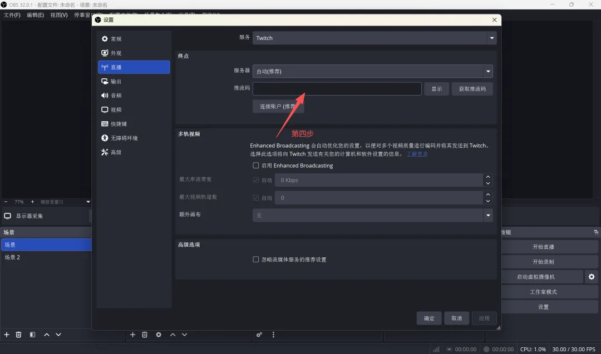Click the 显示 button next to stream key

point(437,89)
